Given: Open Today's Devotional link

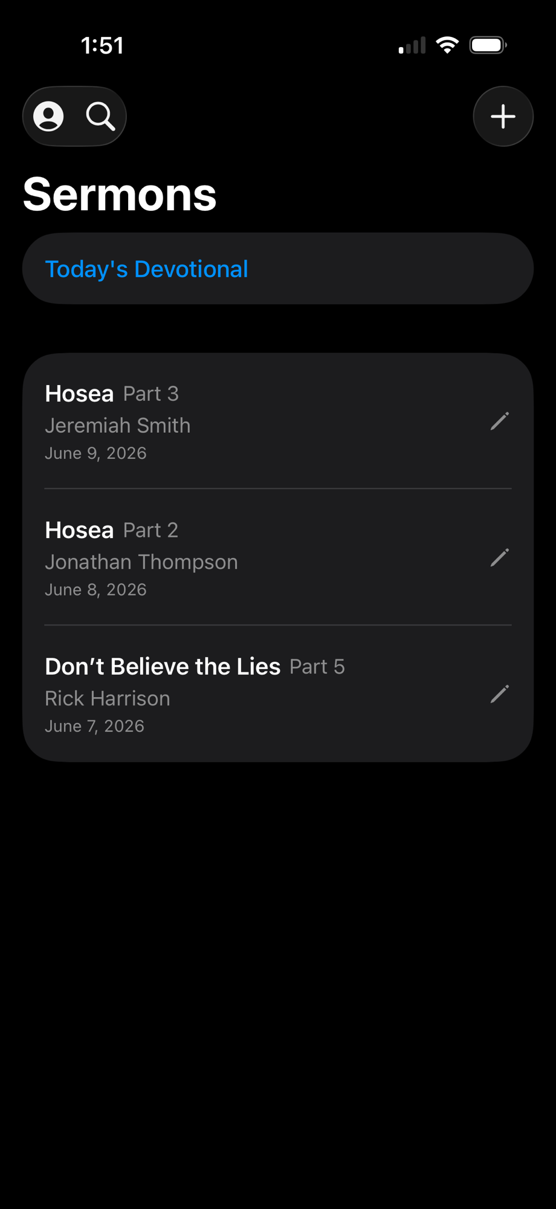Looking at the screenshot, I should [146, 269].
